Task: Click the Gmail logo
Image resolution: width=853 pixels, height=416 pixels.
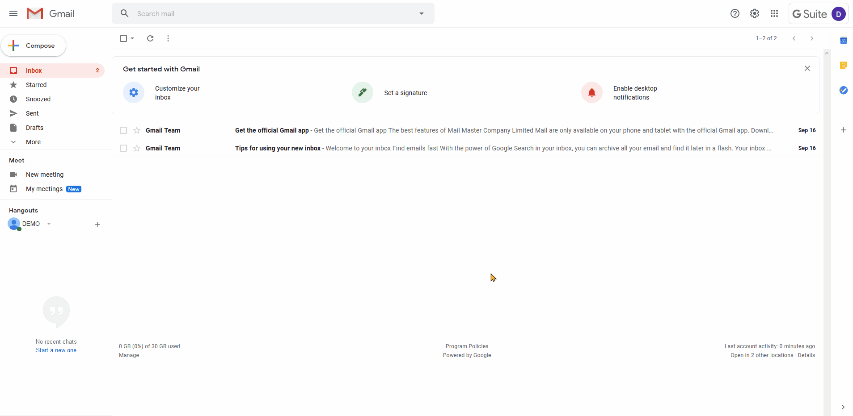Action: click(51, 13)
